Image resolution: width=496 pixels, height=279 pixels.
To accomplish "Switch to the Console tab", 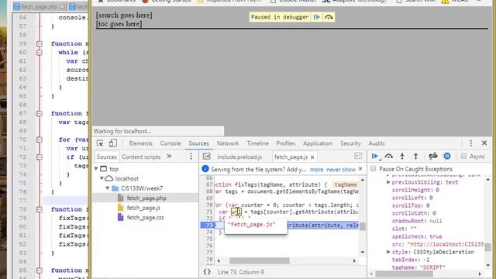I will coord(170,143).
